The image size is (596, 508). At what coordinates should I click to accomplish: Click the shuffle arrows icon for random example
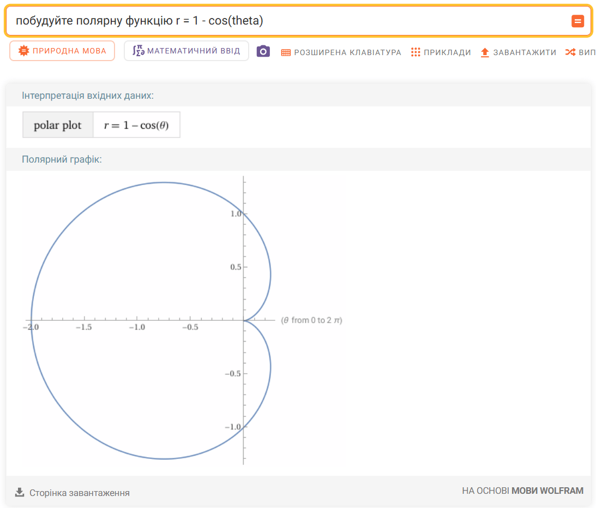(570, 52)
